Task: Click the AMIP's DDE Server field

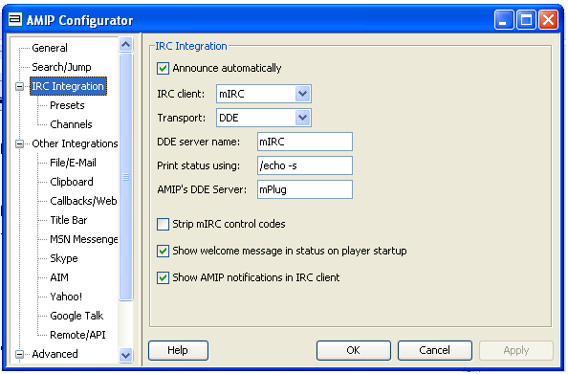Action: coord(305,189)
